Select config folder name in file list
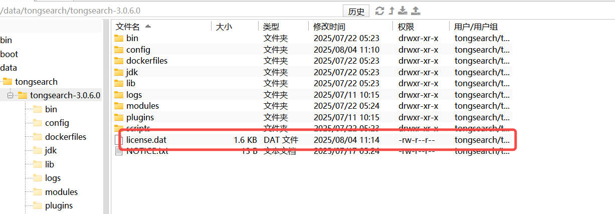 [x=138, y=50]
